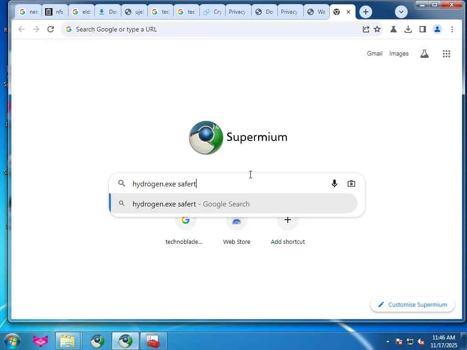Switch to the 'nee' Google tab

point(28,12)
